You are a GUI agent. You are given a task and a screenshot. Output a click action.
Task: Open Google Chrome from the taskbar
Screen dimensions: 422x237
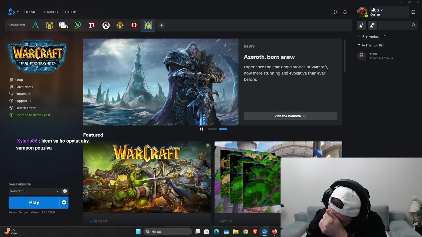[x=245, y=232]
